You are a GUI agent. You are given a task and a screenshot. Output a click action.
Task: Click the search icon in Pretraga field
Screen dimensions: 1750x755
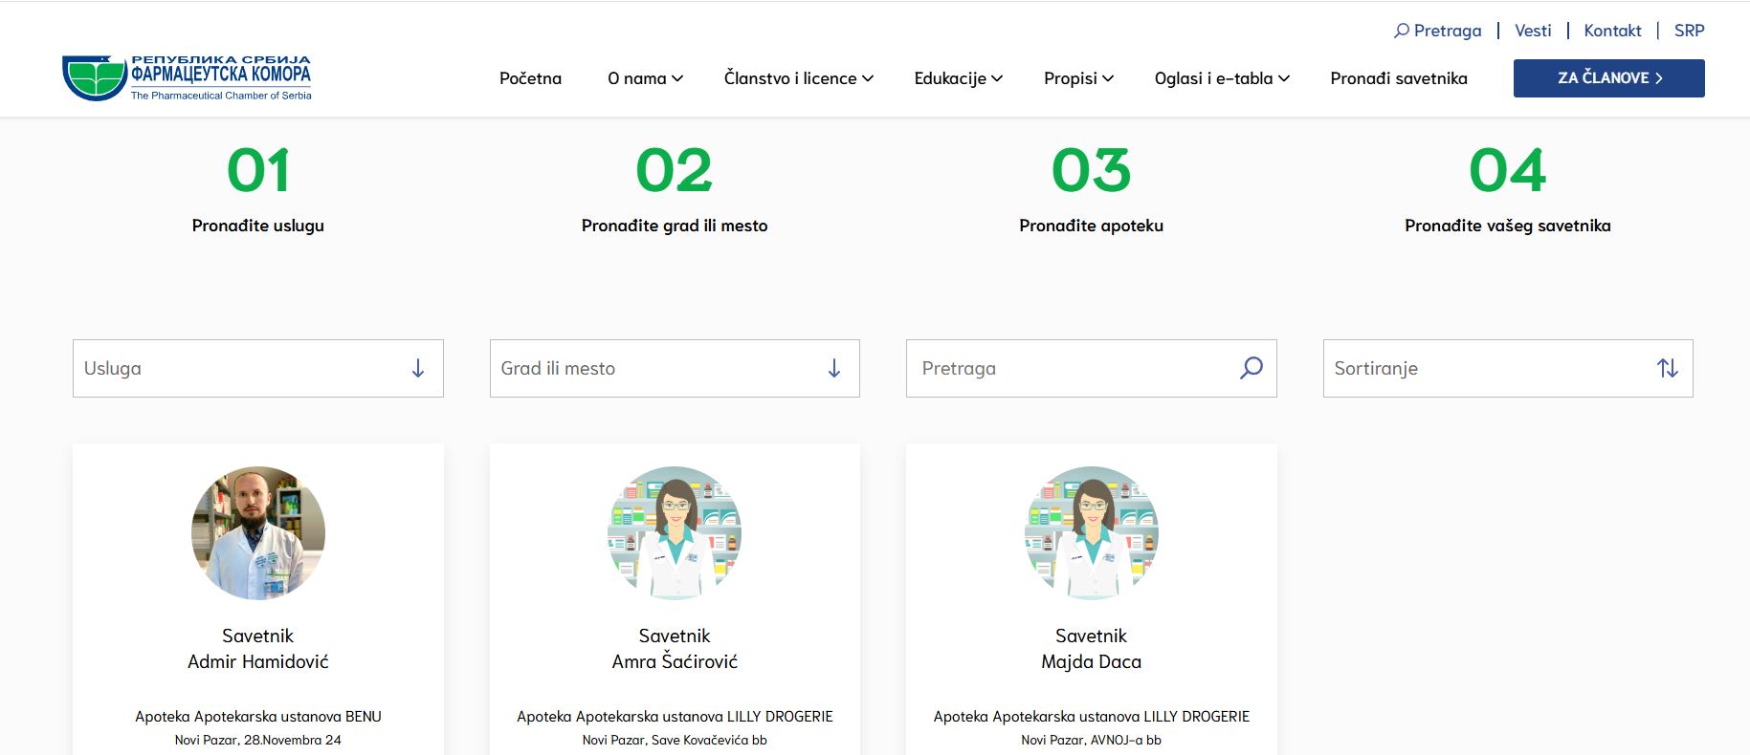[1251, 368]
